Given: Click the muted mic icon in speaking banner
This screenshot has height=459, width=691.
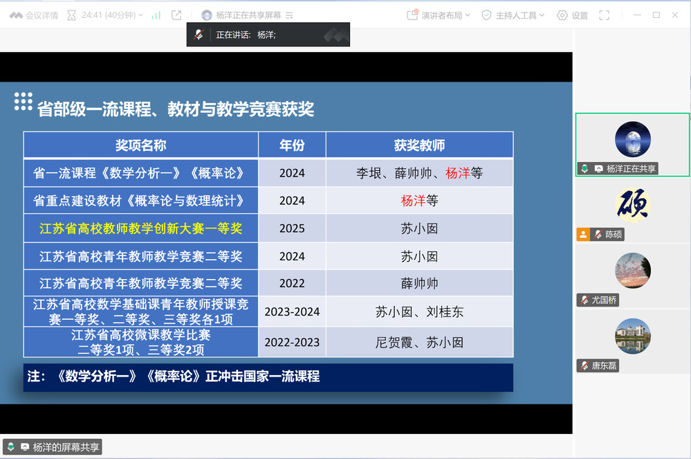Looking at the screenshot, I should point(199,35).
